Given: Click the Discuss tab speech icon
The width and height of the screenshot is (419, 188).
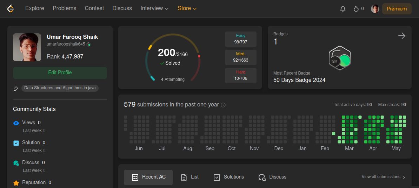Looking at the screenshot, I should (262, 177).
